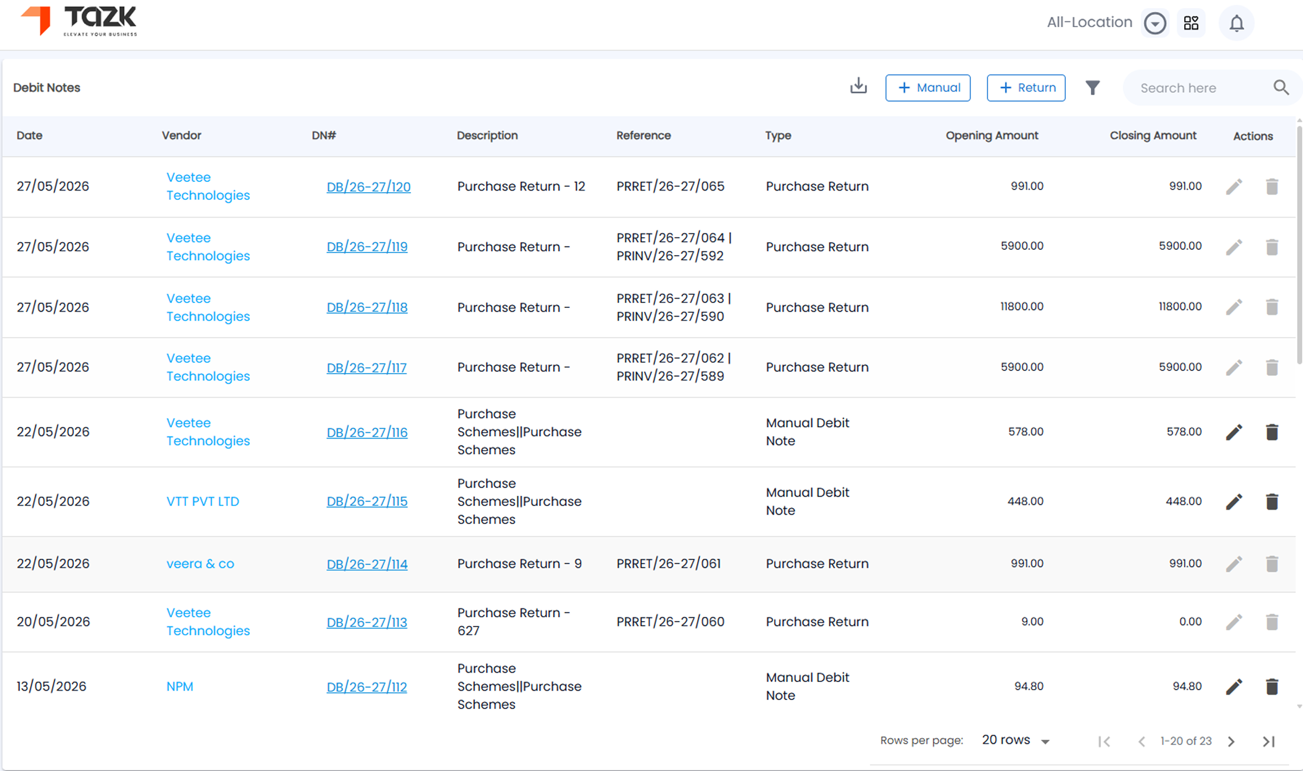Click the Vendor column header
The image size is (1303, 771).
(181, 135)
